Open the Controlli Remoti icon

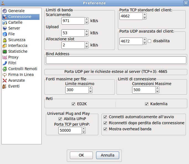5,69
